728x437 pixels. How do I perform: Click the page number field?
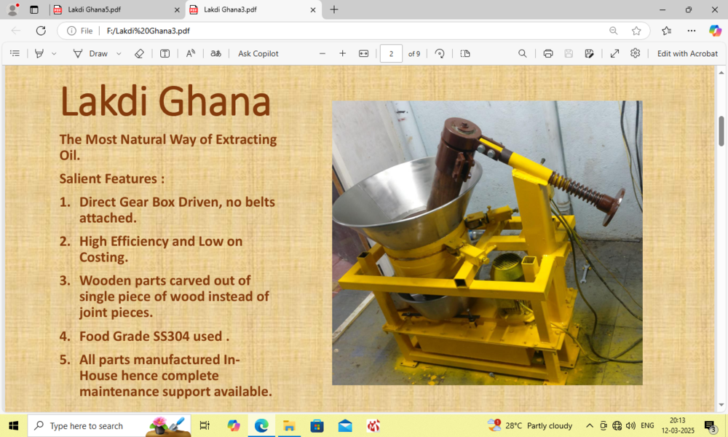pyautogui.click(x=391, y=53)
